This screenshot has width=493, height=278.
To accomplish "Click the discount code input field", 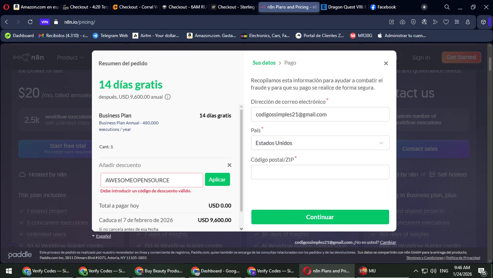I will click(x=152, y=180).
